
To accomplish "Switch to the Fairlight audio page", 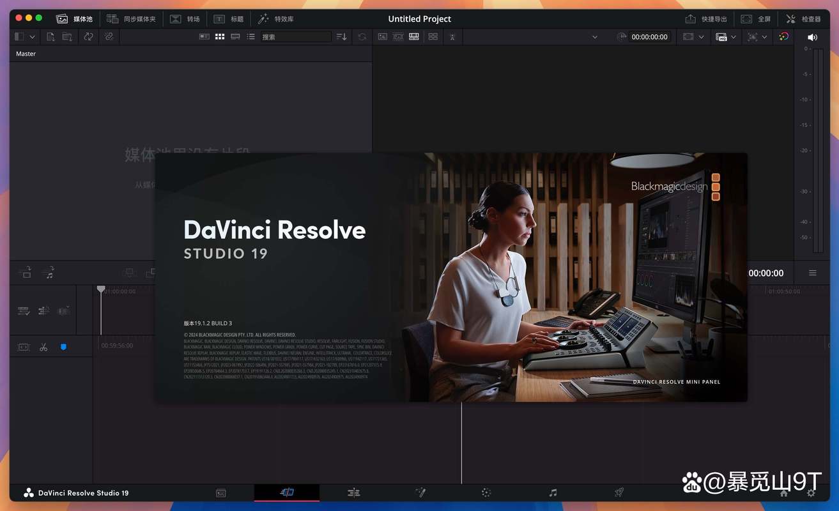I will 553,492.
